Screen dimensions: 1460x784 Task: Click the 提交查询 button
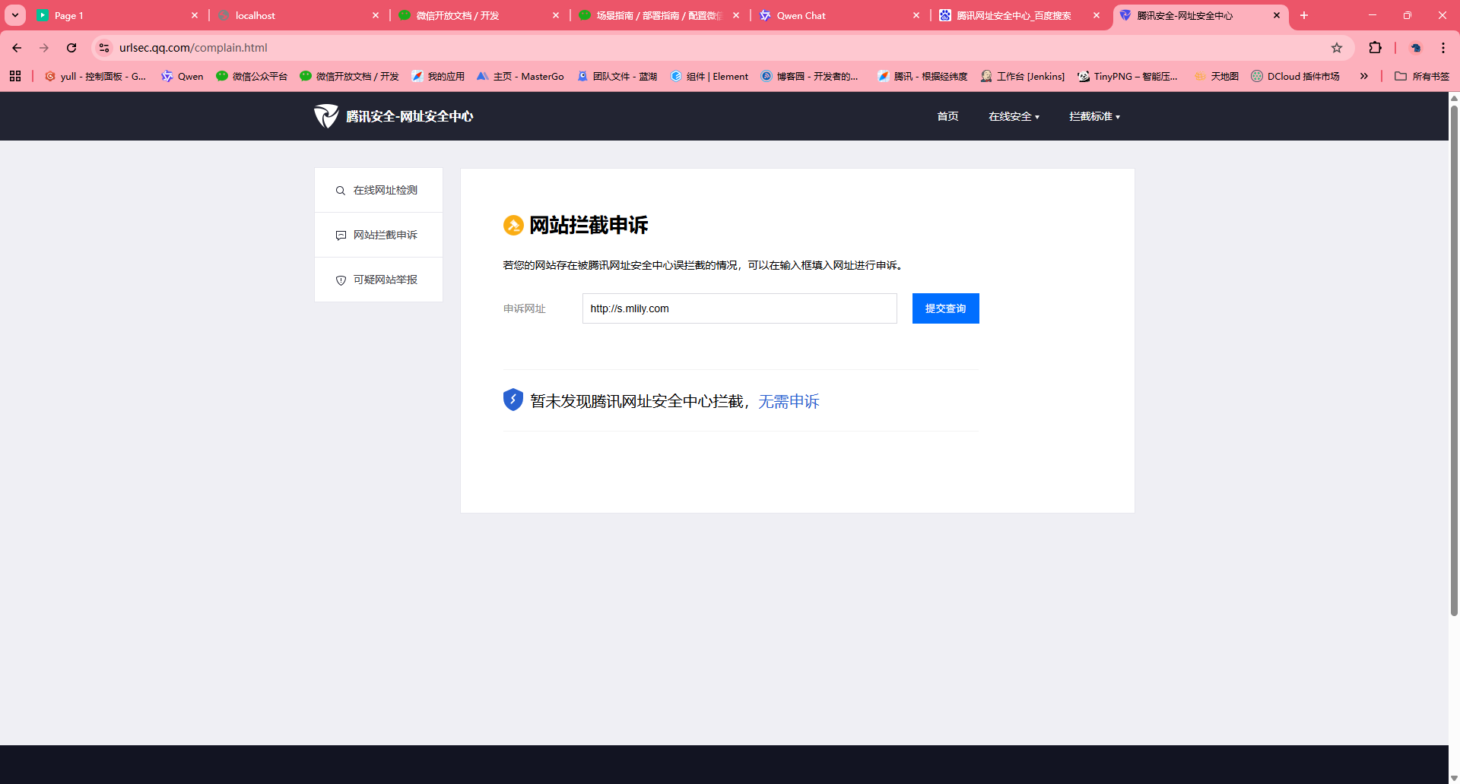(x=946, y=308)
